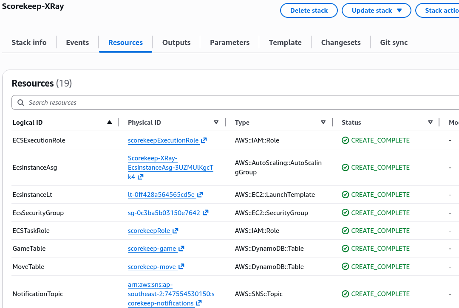459x308 pixels.
Task: Select the Resources tab
Action: (x=125, y=42)
